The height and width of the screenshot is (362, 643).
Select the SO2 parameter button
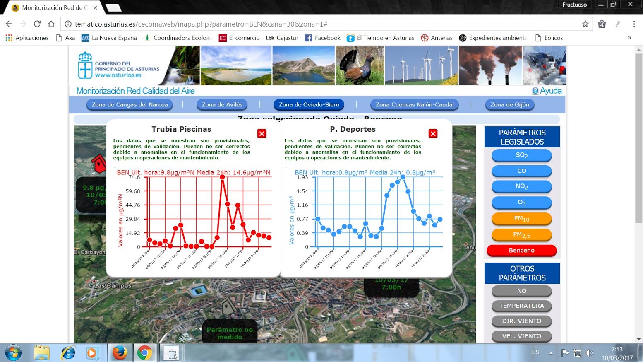[521, 155]
